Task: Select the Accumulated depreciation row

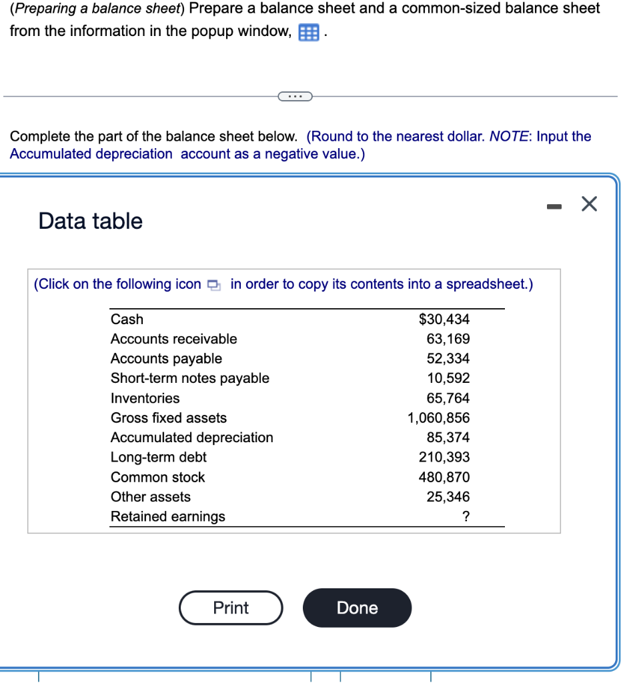Action: click(x=192, y=438)
